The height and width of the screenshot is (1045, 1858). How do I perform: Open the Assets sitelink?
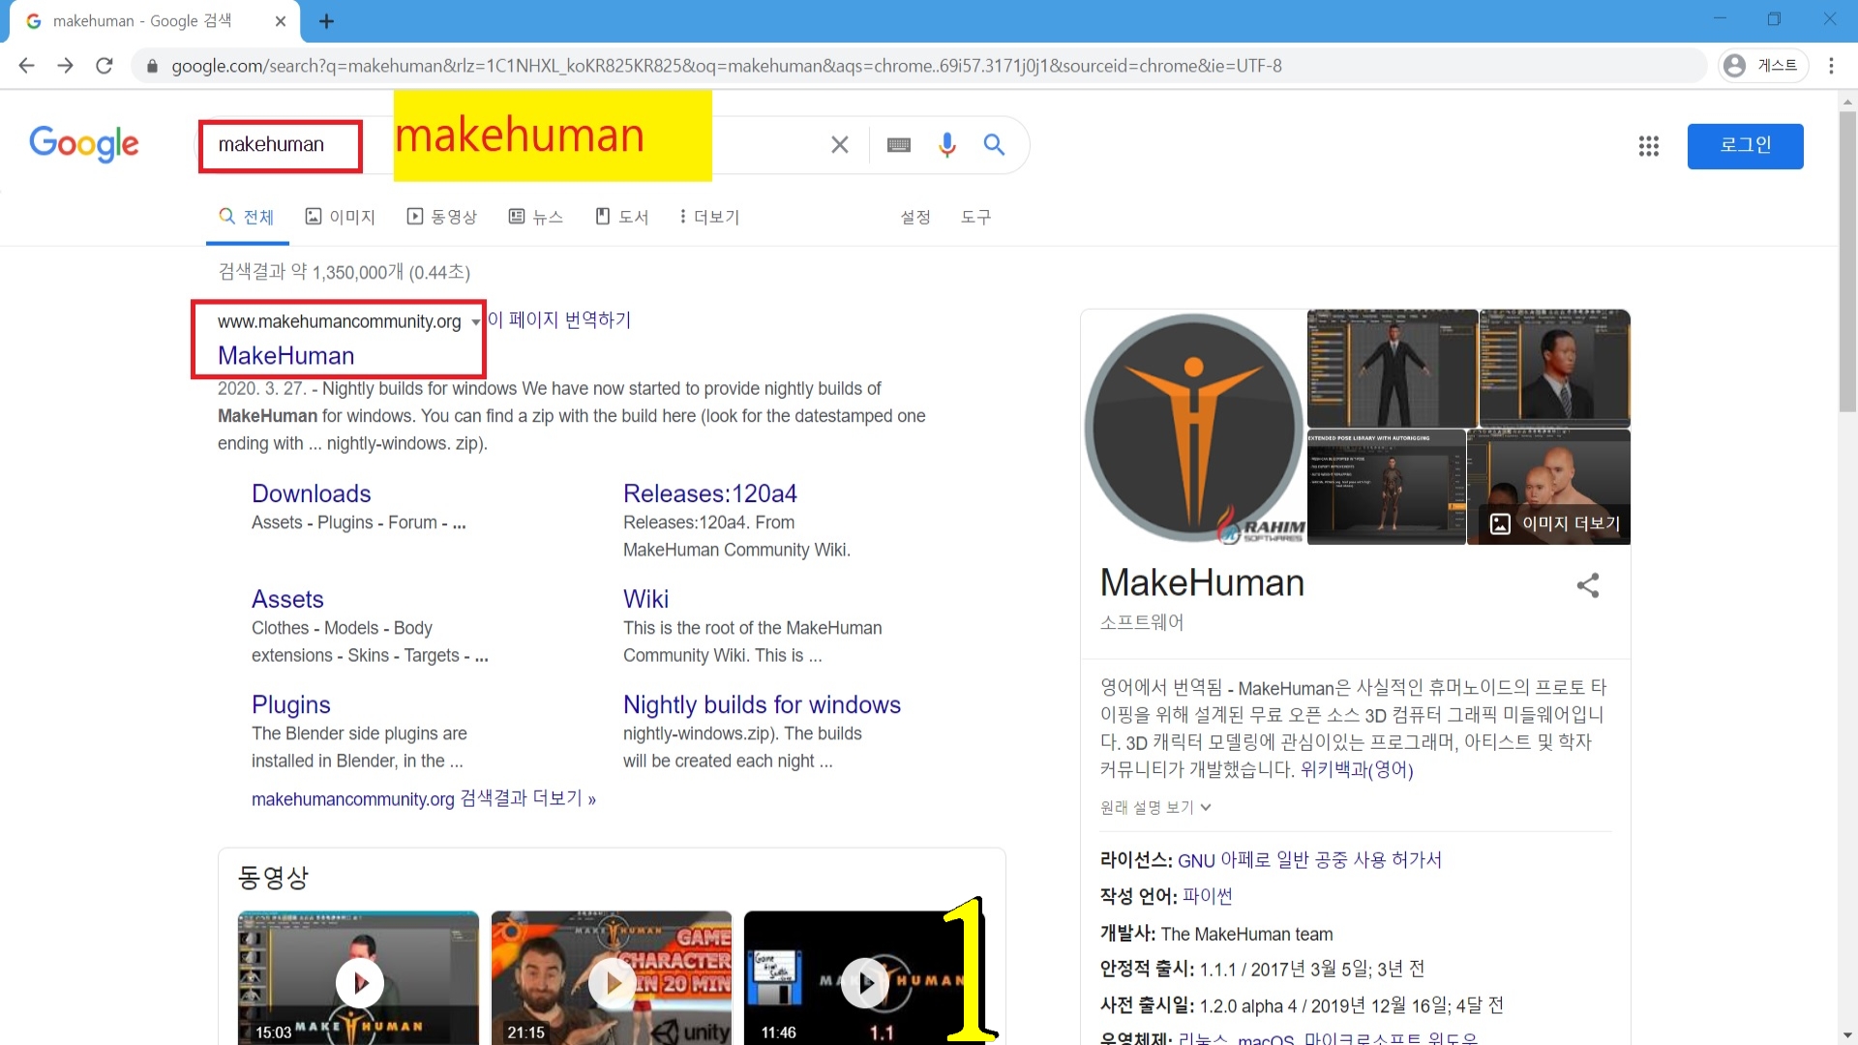pyautogui.click(x=287, y=599)
